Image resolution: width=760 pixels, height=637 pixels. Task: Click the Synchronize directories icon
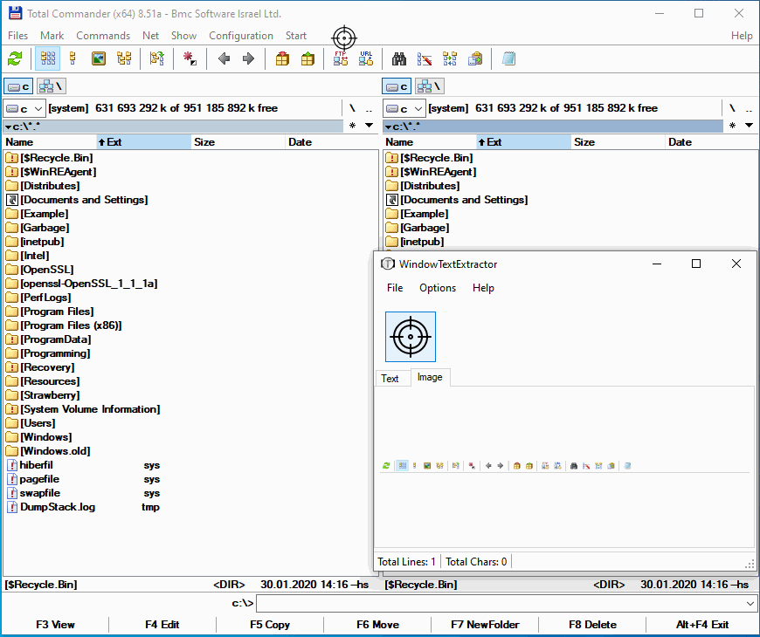(449, 59)
